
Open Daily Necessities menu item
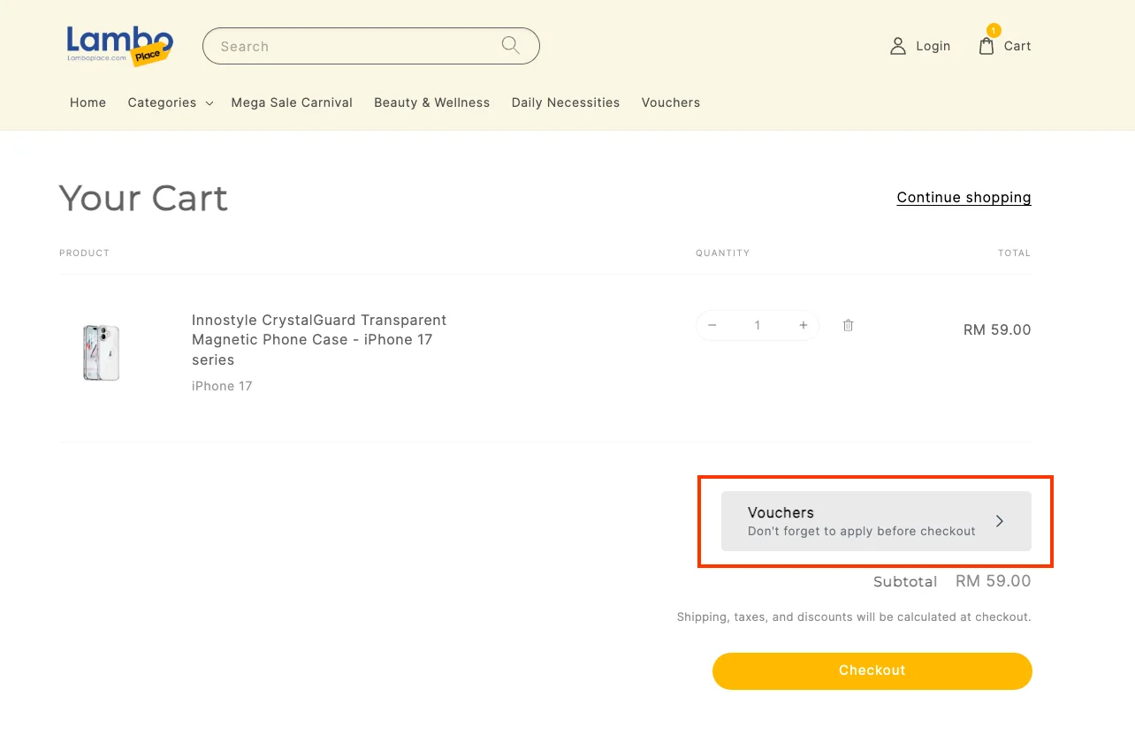566,102
